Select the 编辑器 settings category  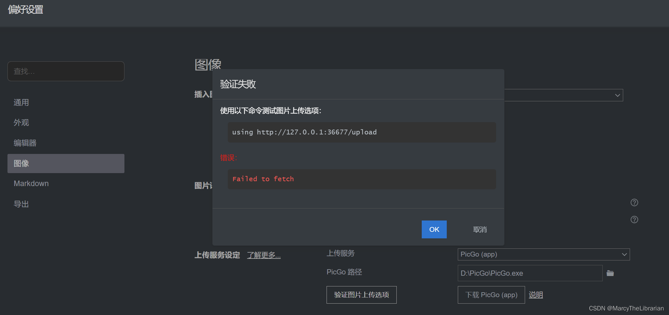66,143
